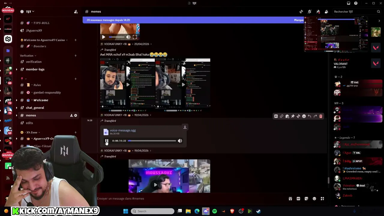Open the Threads panel in channel header

click(301, 12)
